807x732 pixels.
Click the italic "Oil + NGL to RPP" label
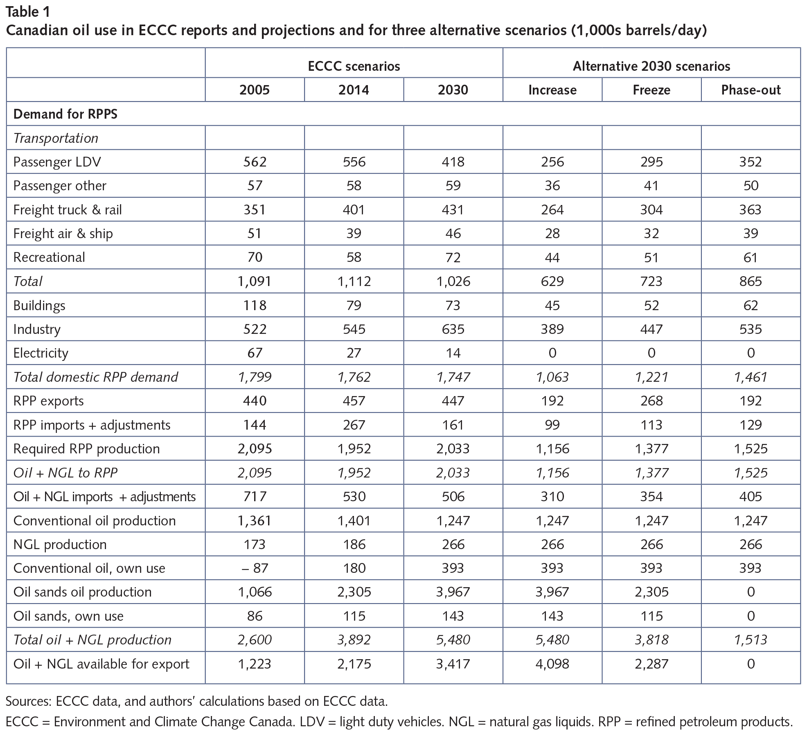[x=65, y=473]
